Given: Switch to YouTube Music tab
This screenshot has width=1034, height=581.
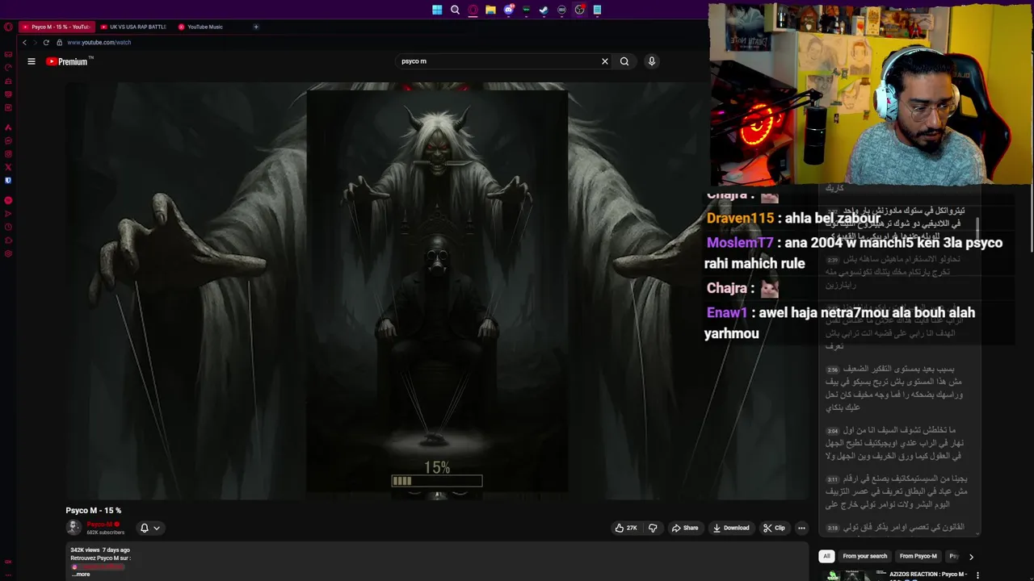Looking at the screenshot, I should click(206, 27).
